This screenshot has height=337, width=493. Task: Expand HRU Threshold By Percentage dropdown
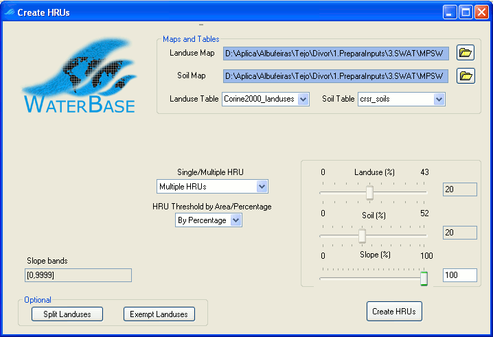[x=236, y=220]
